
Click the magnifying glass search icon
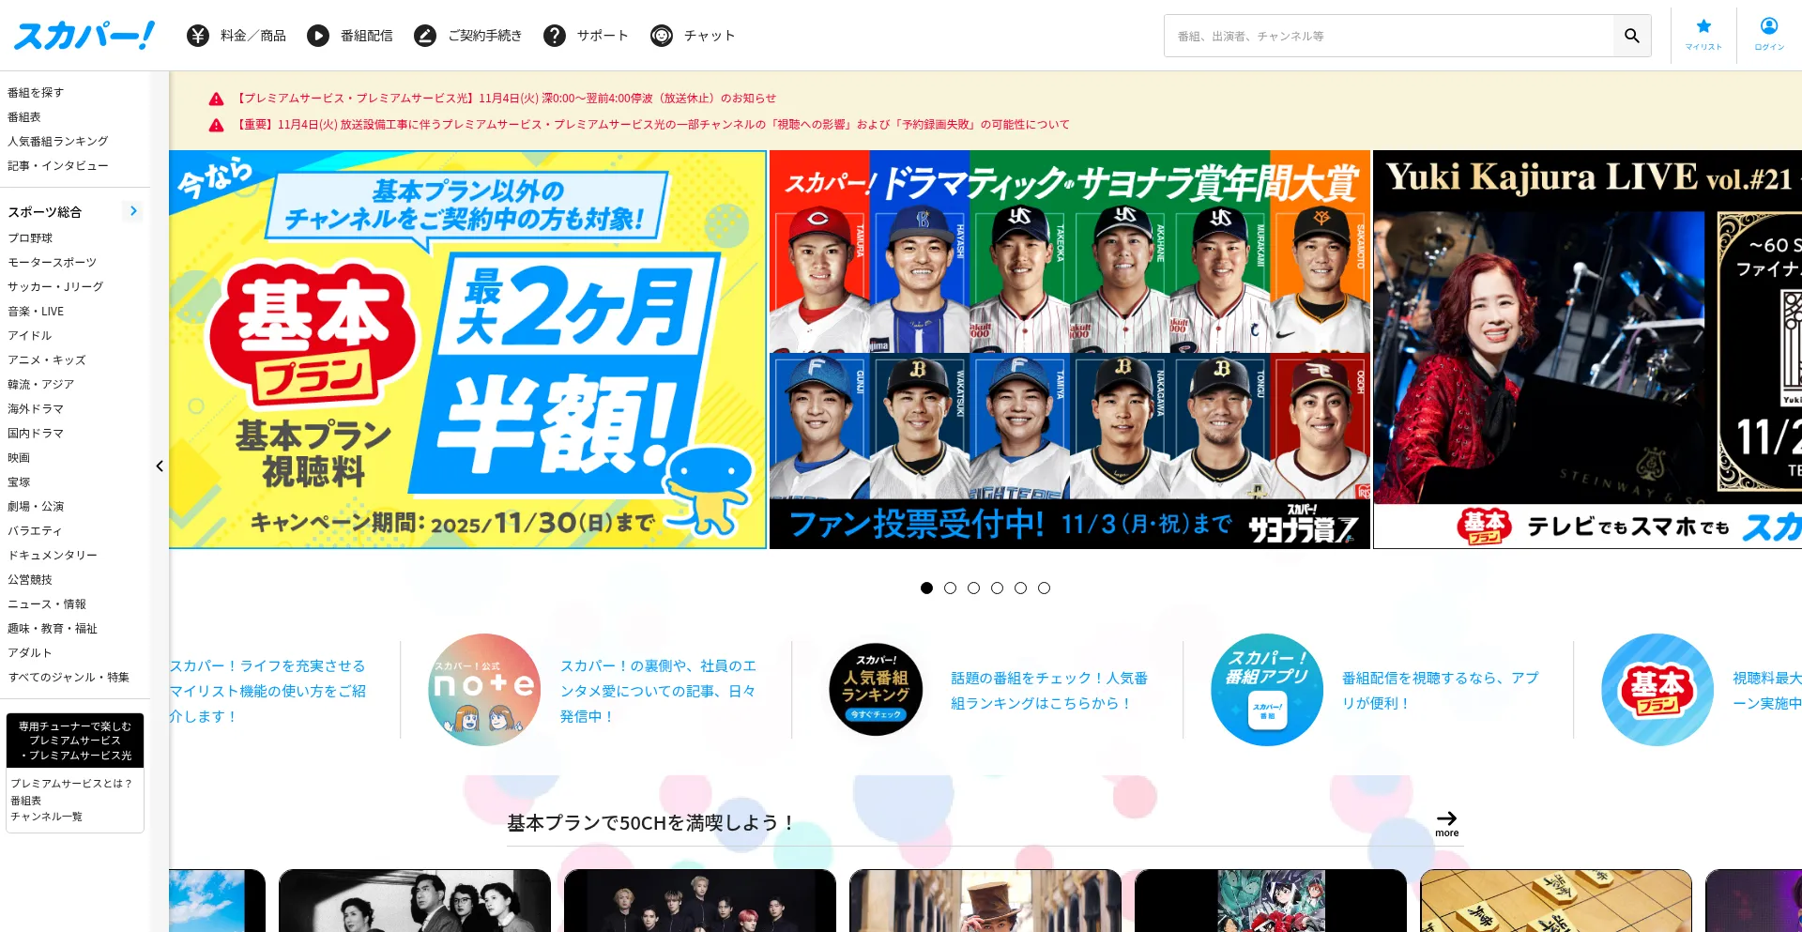[x=1632, y=36]
